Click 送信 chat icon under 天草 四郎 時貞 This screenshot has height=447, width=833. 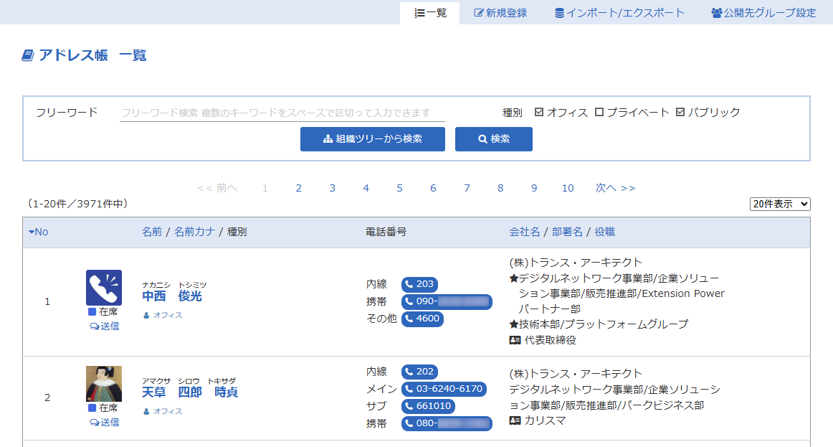point(105,422)
